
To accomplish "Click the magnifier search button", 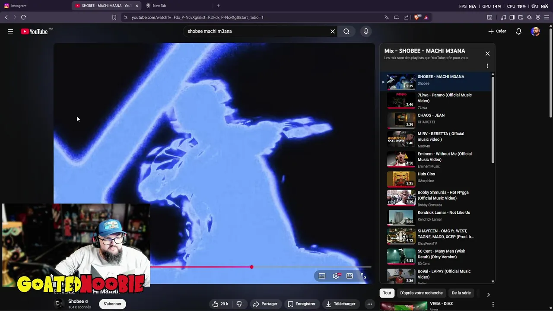I will tap(346, 31).
